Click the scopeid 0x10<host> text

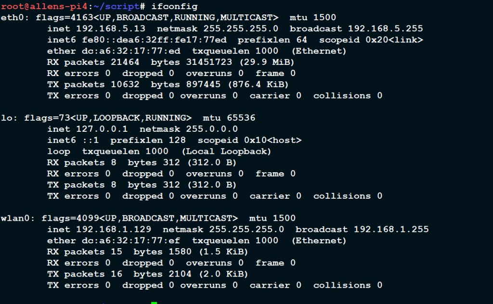pyautogui.click(x=250, y=140)
